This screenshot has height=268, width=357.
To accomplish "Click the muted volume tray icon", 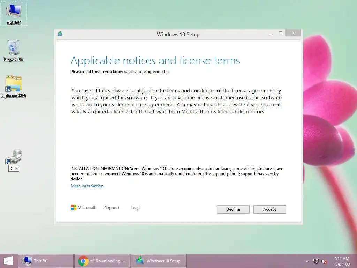I will 324,261.
